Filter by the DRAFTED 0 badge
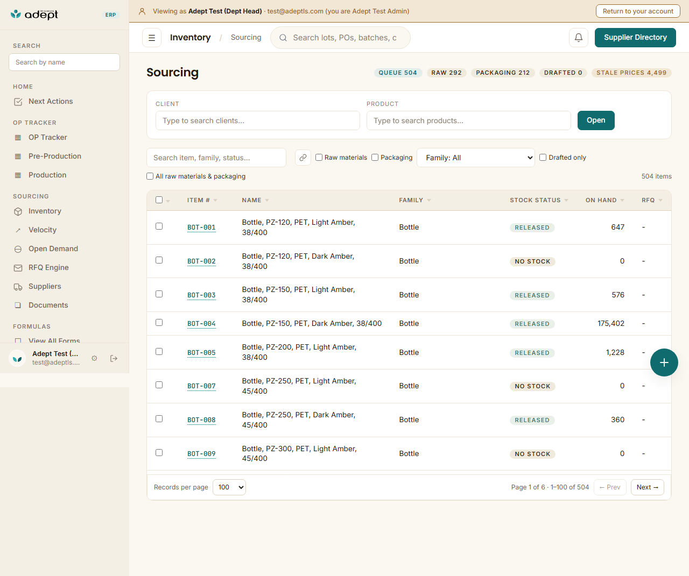 point(563,73)
